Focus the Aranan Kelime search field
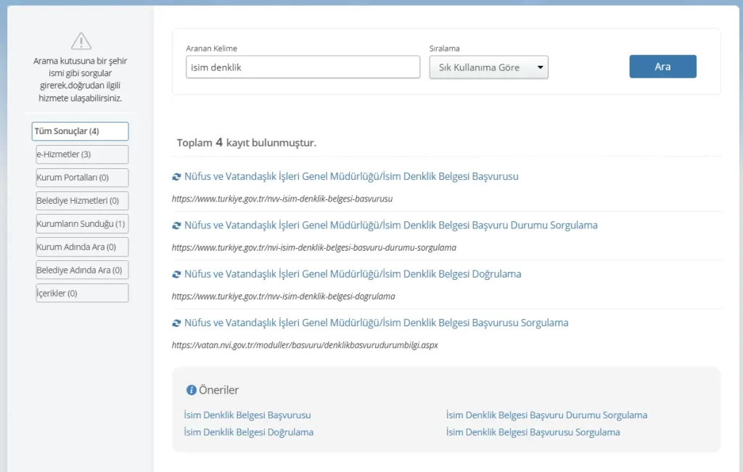Viewport: 743px width, 472px height. click(303, 67)
